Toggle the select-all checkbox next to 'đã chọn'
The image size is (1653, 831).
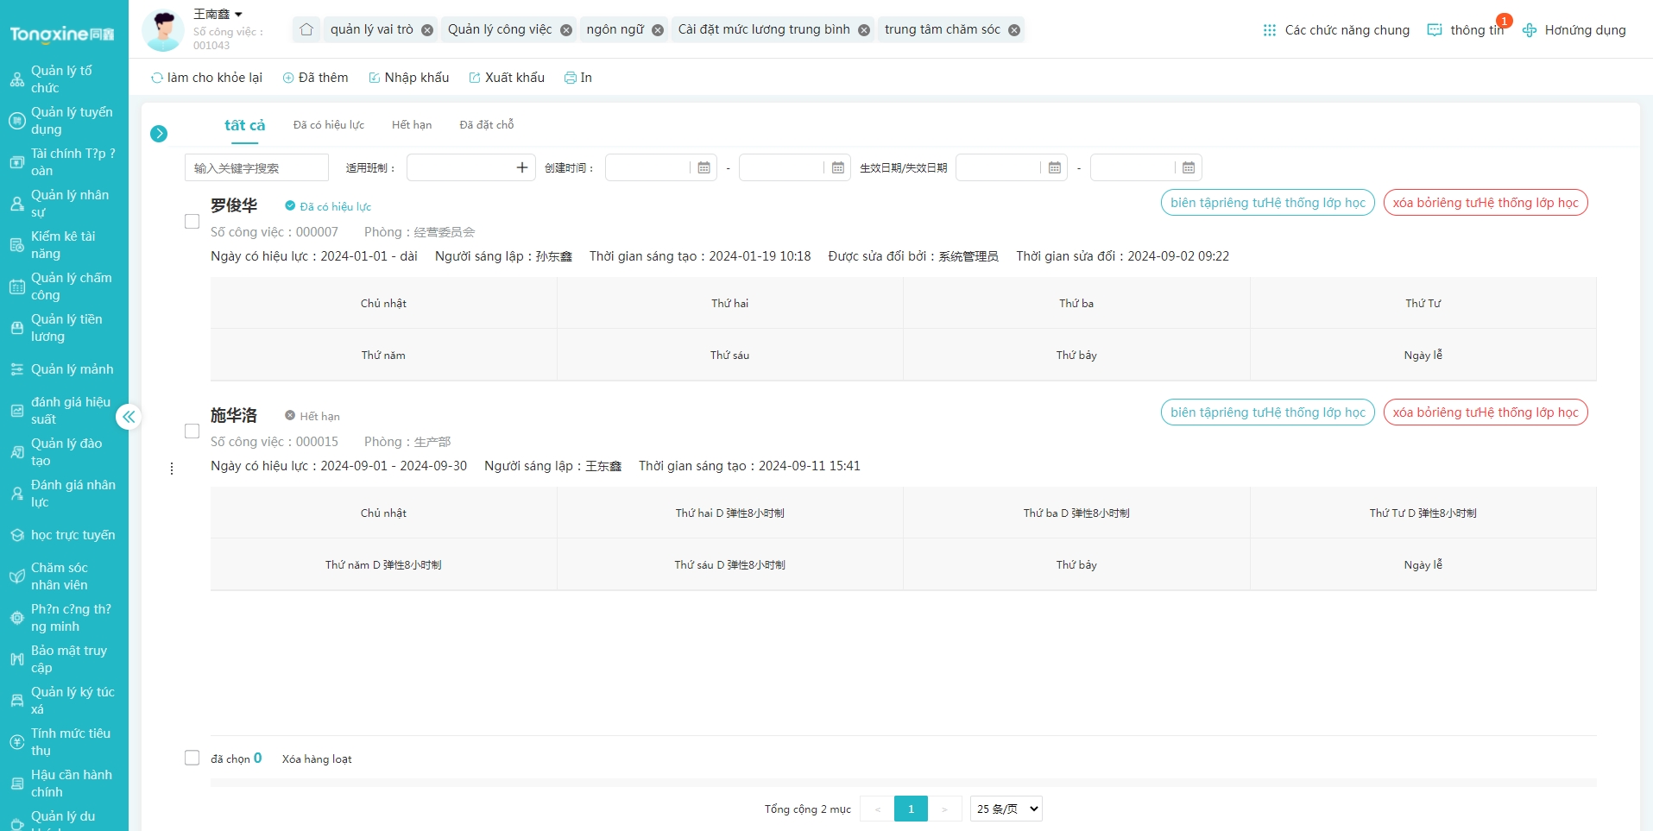[192, 758]
